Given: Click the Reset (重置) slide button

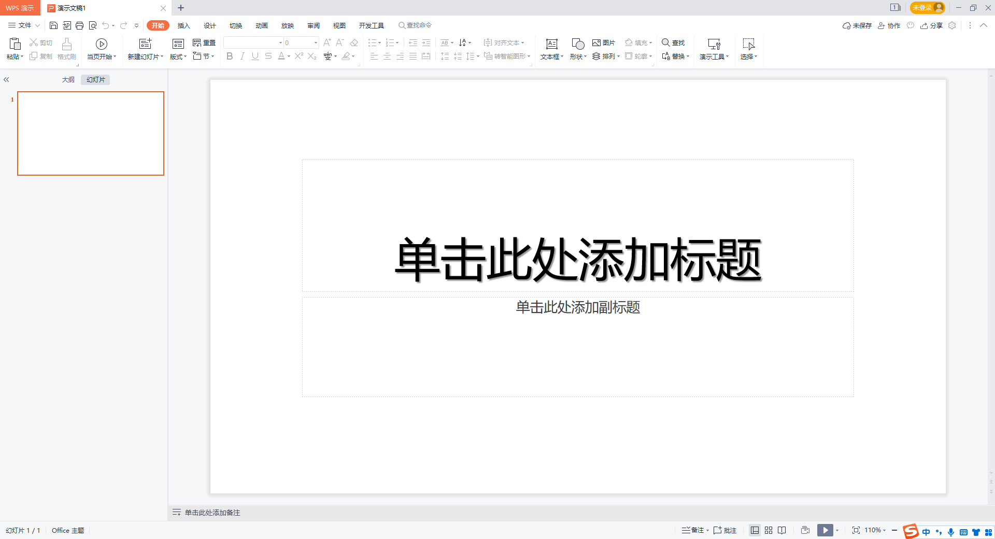Looking at the screenshot, I should click(204, 42).
